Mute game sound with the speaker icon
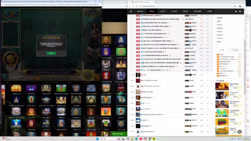This screenshot has width=251, height=141. coord(7,82)
